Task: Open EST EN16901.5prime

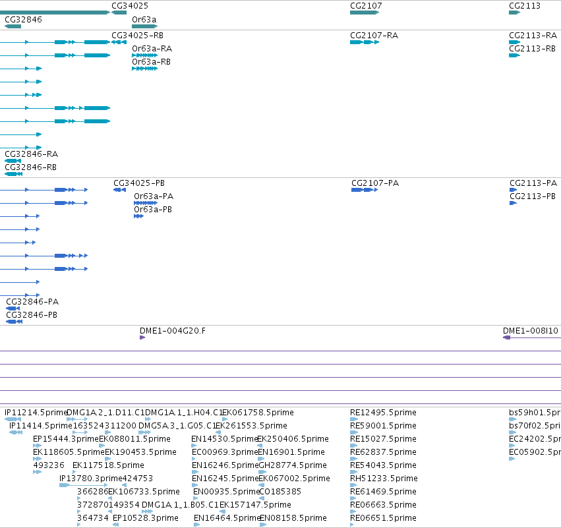Action: coord(291,452)
